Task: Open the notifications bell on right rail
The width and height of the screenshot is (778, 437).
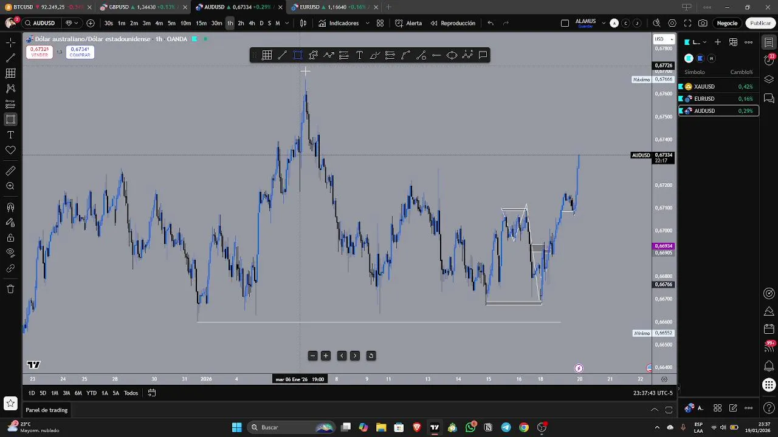Action: (x=769, y=366)
